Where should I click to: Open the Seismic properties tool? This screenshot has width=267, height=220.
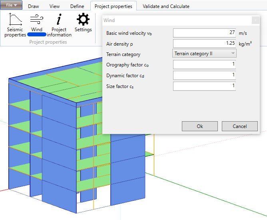tap(15, 25)
